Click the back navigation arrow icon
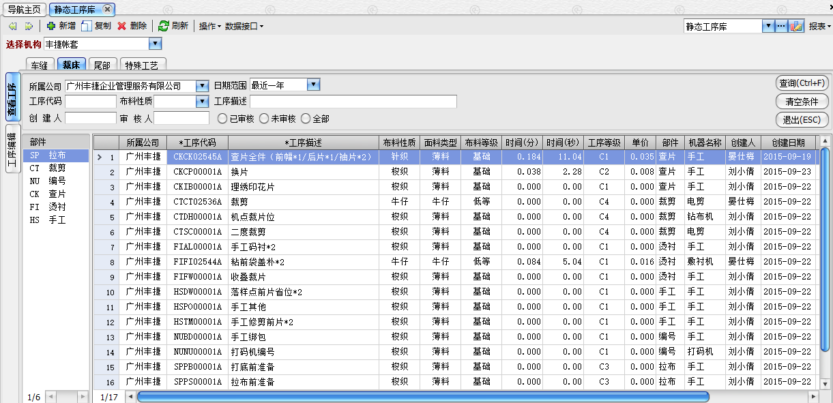This screenshot has height=403, width=833. [12, 26]
